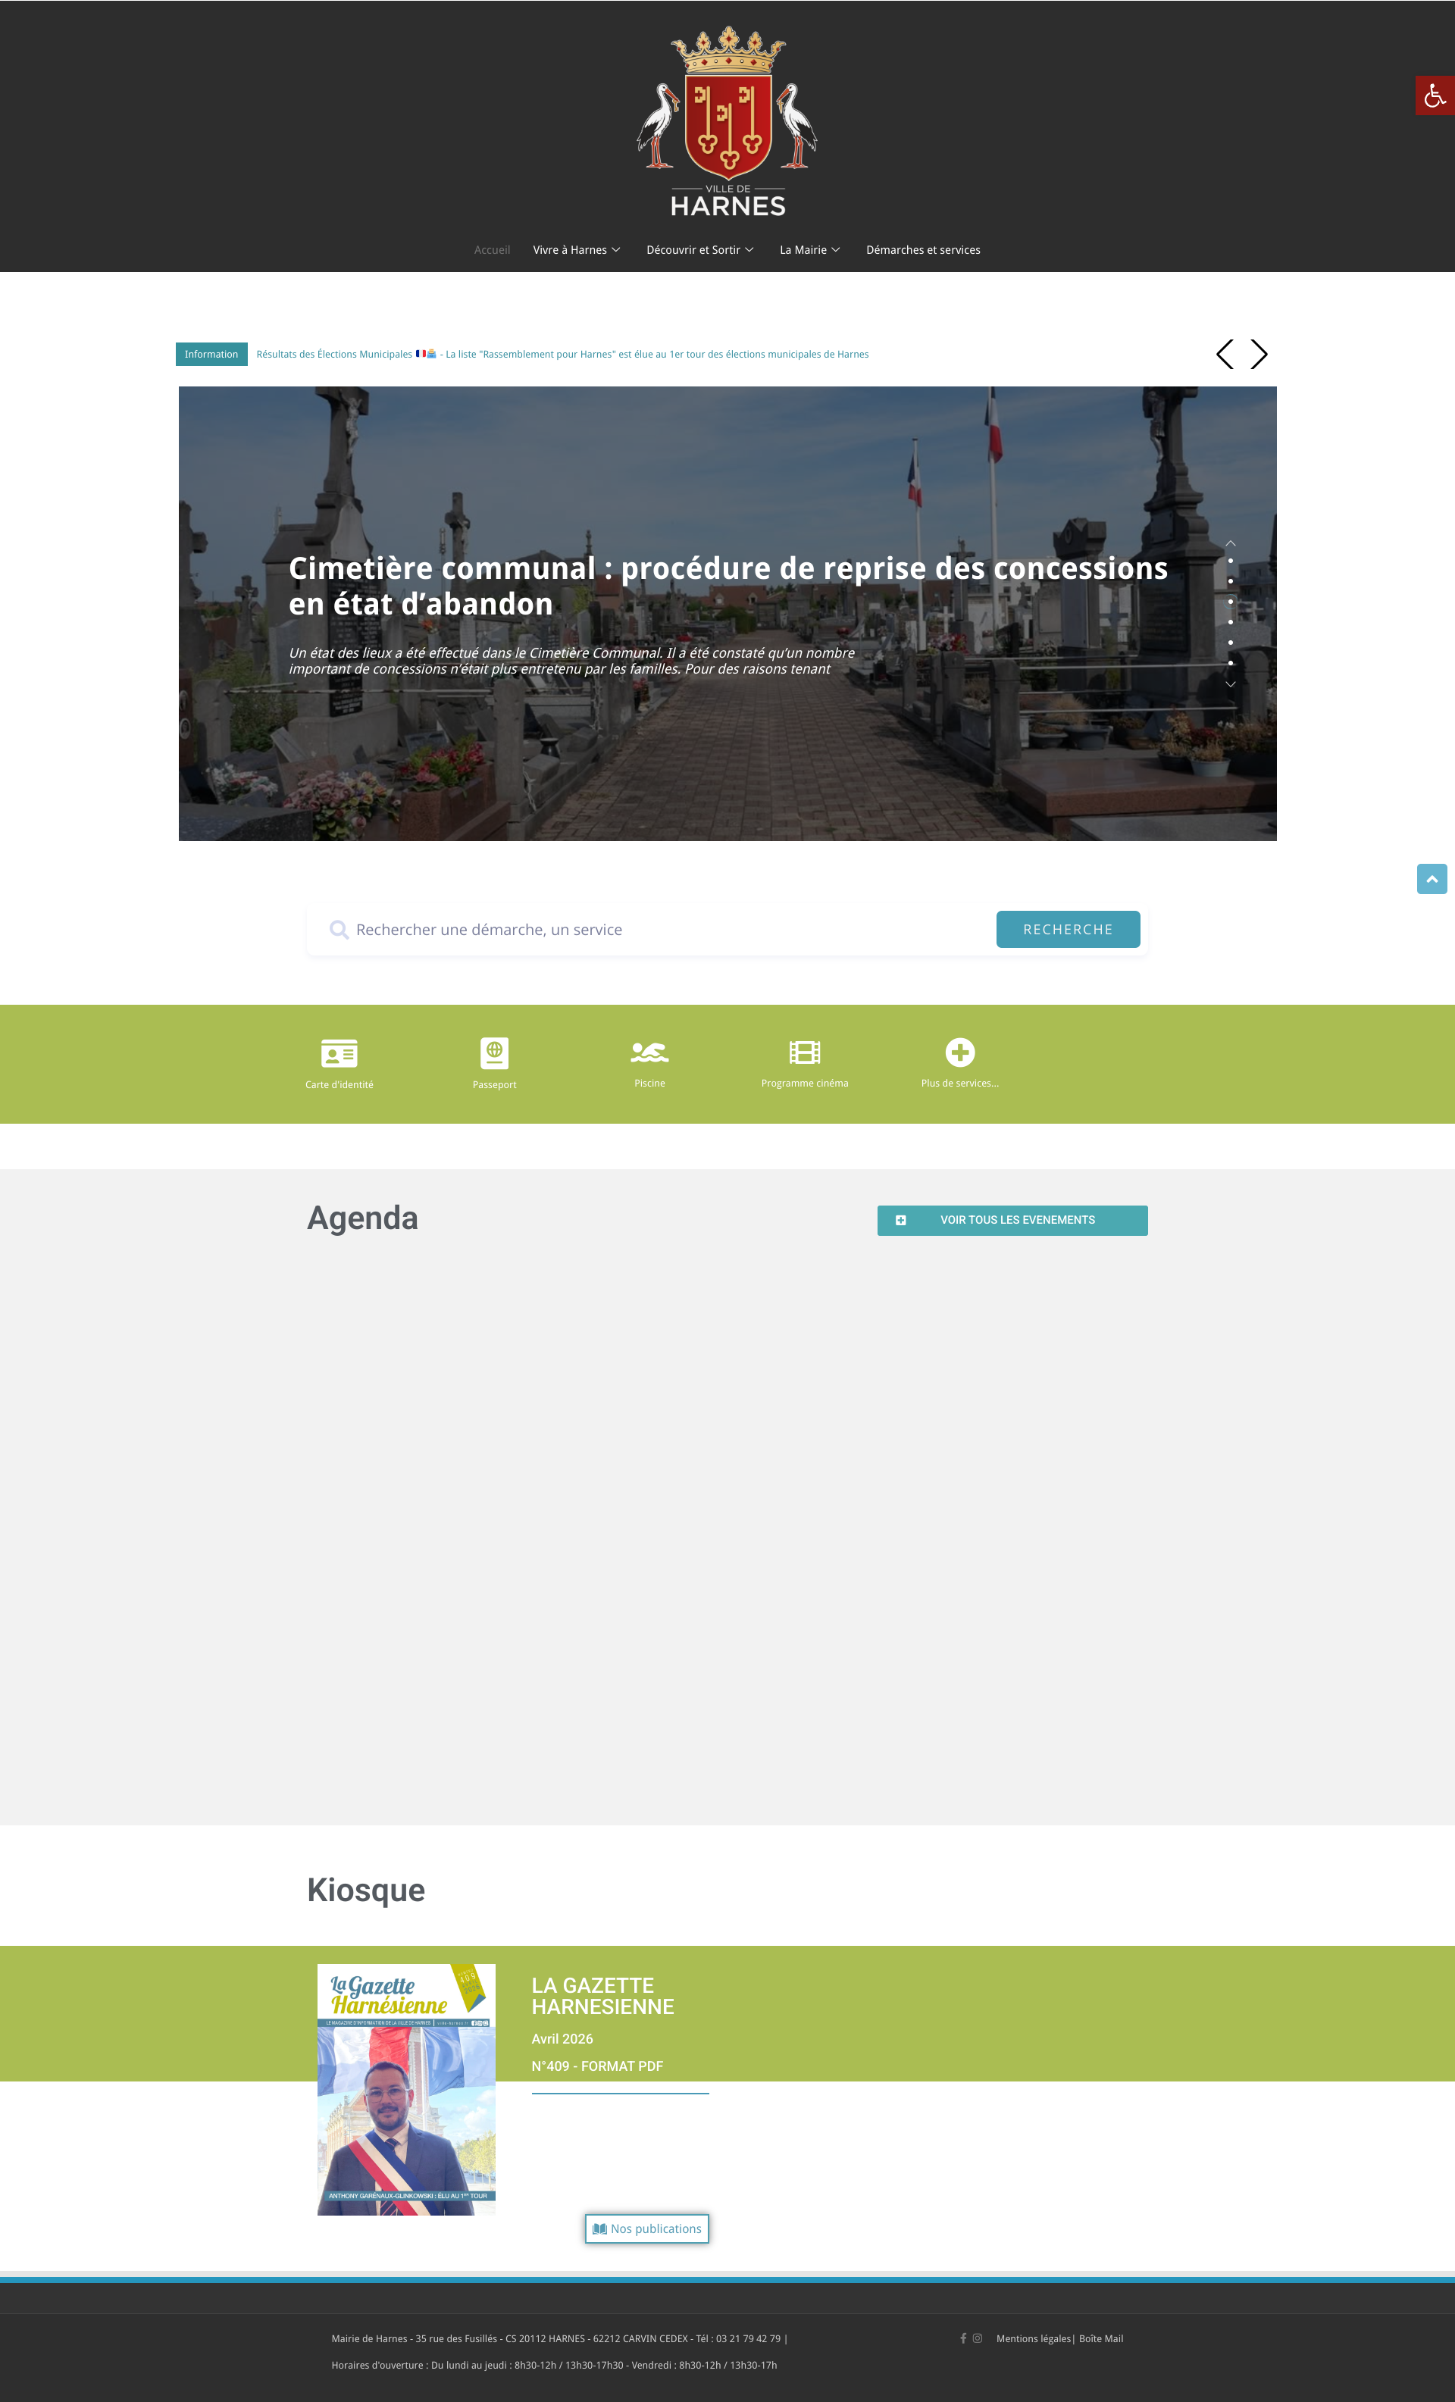Click the Agenda section heading
The image size is (1455, 2402).
[x=361, y=1218]
